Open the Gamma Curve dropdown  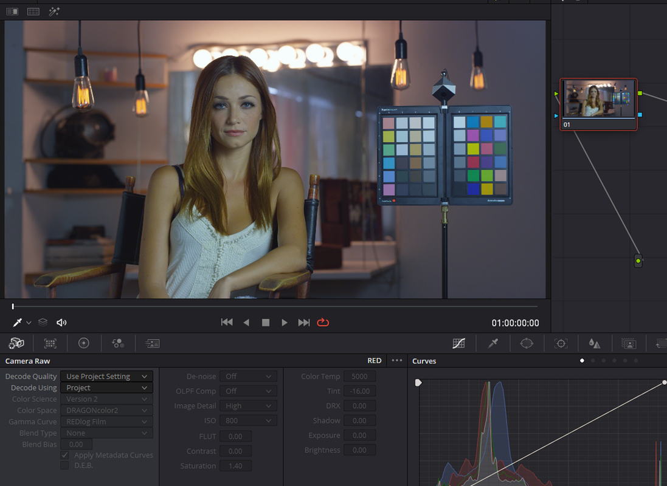click(106, 422)
